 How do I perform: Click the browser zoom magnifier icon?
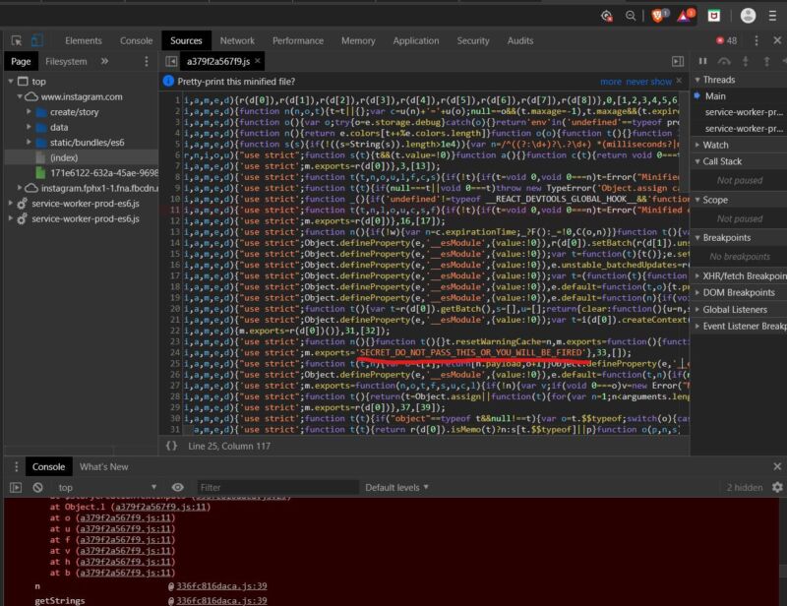(632, 16)
